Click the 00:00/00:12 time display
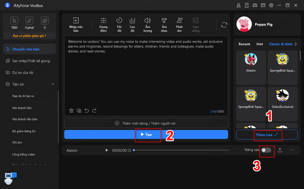 [122, 151]
